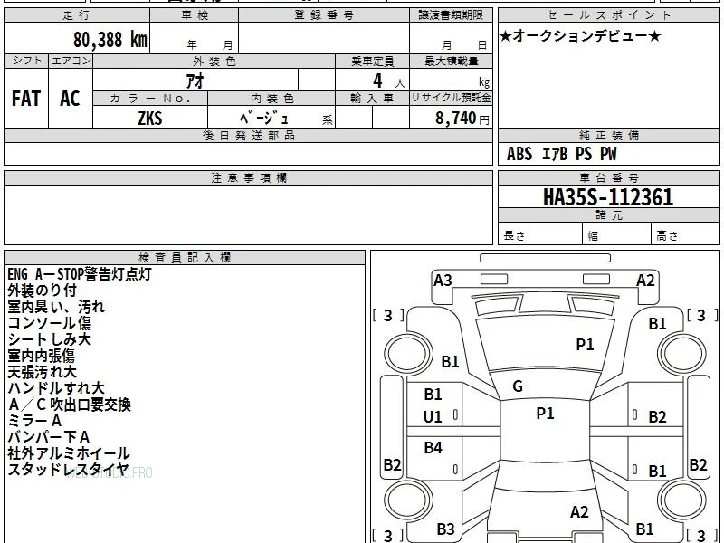Click the rear-left tire circle on diagram
Image resolution: width=724 pixels, height=543 pixels.
(408, 500)
